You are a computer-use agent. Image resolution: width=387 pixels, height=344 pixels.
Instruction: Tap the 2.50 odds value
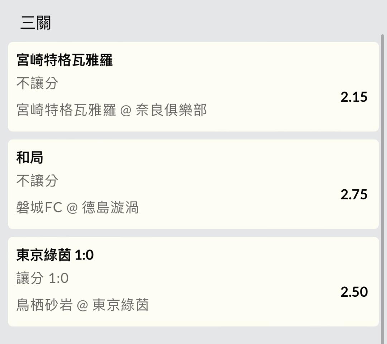pyautogui.click(x=354, y=292)
